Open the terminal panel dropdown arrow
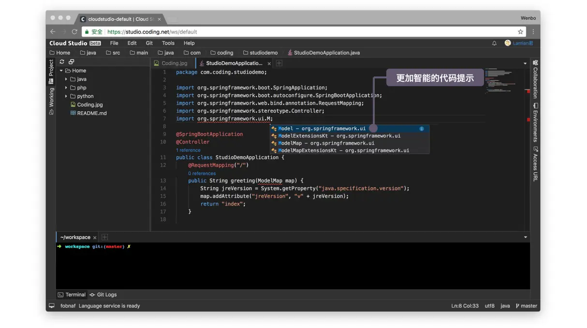Screen dimensions: 587x328 pyautogui.click(x=525, y=237)
